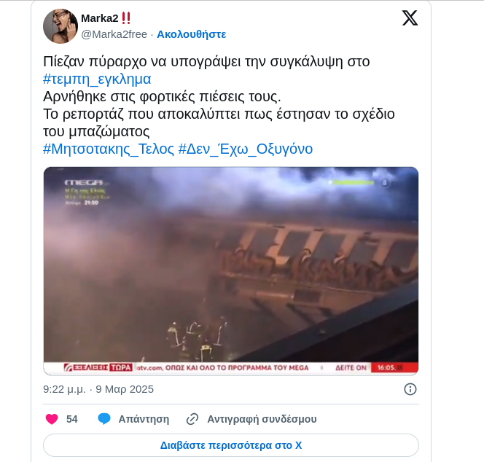
Task: Open the @Marka2free handle
Action: 114,34
